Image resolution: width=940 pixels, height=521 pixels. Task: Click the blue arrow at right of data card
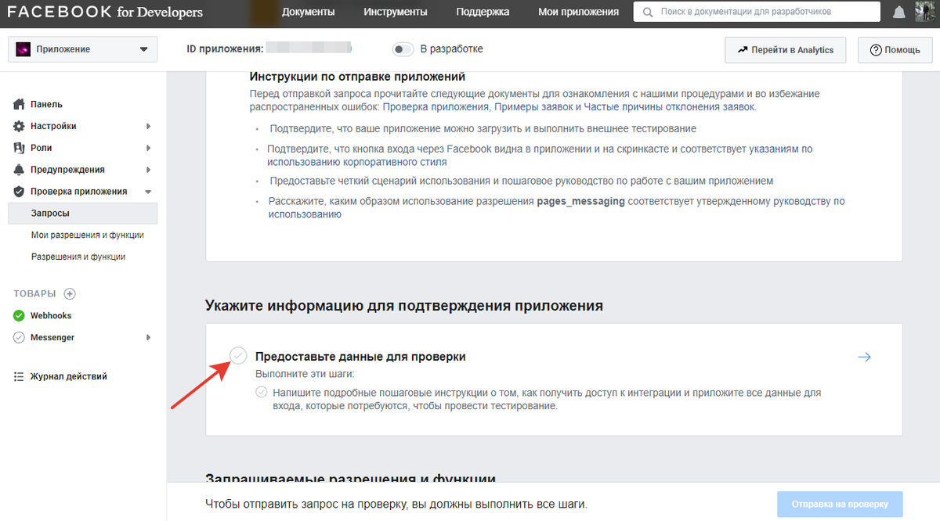(864, 357)
